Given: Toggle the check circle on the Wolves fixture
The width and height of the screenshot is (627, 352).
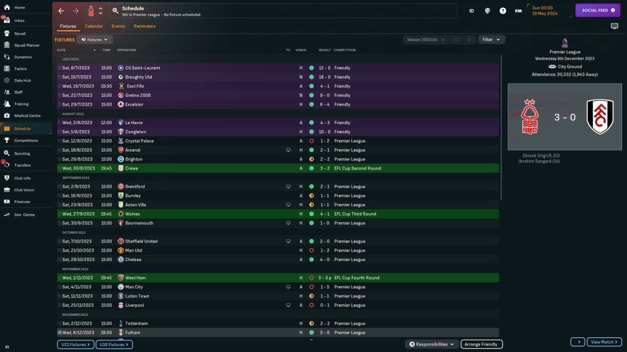Looking at the screenshot, I should [x=60, y=214].
